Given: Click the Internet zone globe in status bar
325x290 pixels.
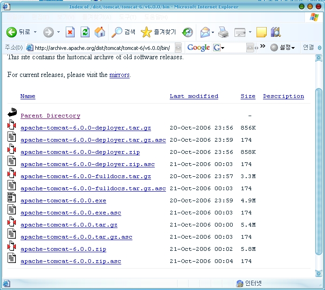Looking at the screenshot, I should (x=240, y=283).
